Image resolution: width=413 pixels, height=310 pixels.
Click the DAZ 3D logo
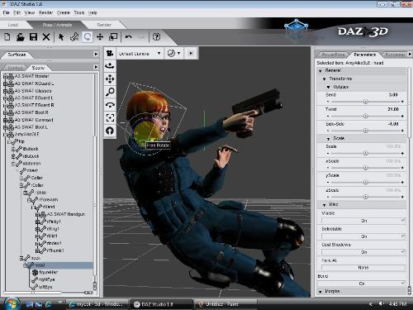pyautogui.click(x=363, y=31)
